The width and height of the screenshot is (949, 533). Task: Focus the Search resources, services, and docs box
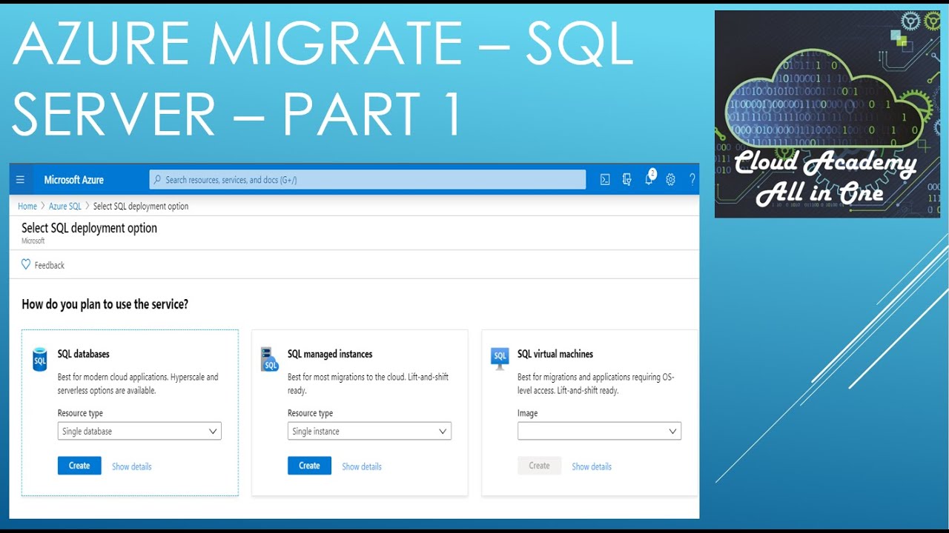coord(368,180)
